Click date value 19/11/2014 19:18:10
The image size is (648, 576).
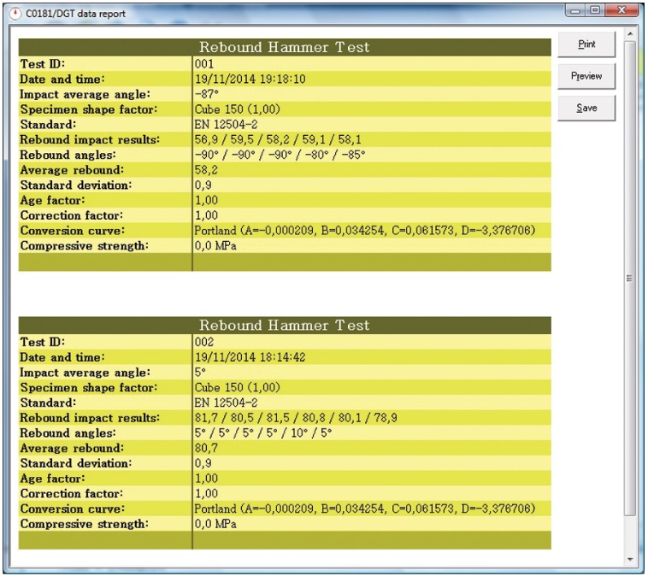(250, 79)
